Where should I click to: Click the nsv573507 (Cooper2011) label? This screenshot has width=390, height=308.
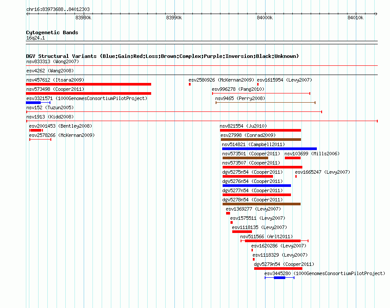click(251, 163)
